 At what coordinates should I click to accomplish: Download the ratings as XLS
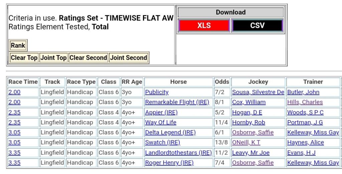(x=204, y=26)
